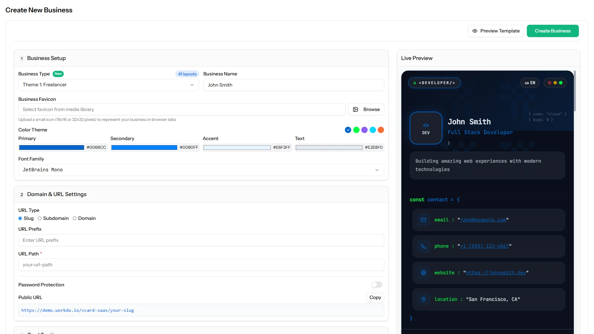Click the image icon on Browse button

[355, 109]
